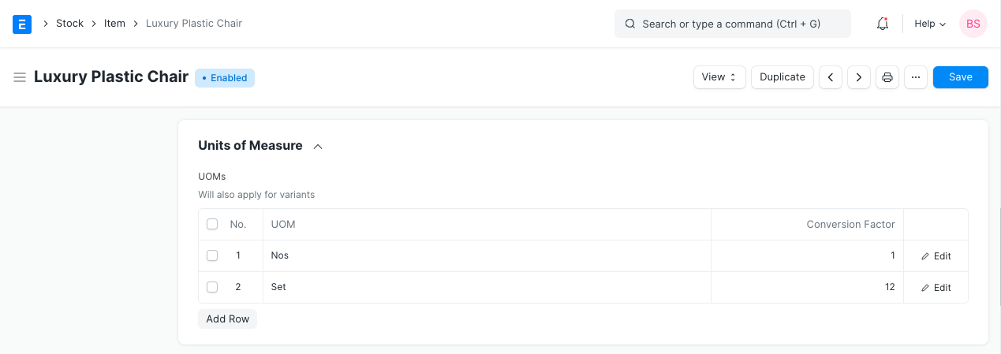
Task: Click the print icon
Action: pyautogui.click(x=887, y=77)
